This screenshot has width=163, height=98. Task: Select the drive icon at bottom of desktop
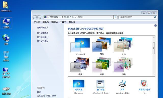click(6, 91)
